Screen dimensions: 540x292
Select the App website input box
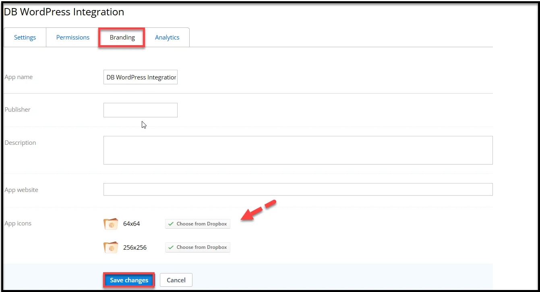[x=298, y=190]
